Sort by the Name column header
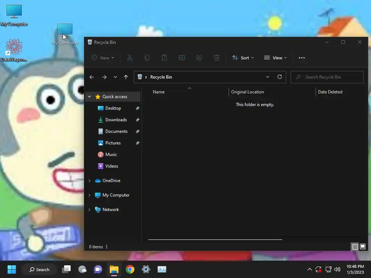Image resolution: width=371 pixels, height=278 pixels. [x=189, y=92]
